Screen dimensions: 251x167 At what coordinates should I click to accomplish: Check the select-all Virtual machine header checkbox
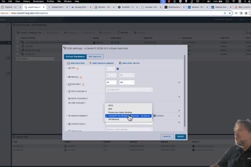17,38
